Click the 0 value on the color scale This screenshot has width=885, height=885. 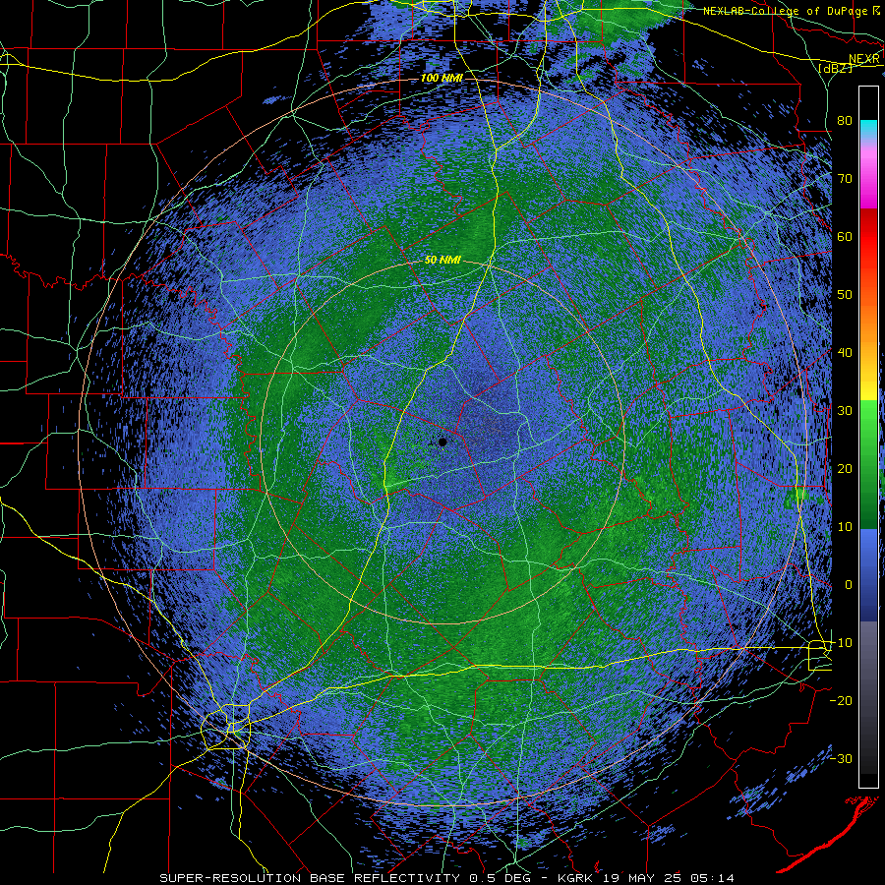pyautogui.click(x=849, y=585)
